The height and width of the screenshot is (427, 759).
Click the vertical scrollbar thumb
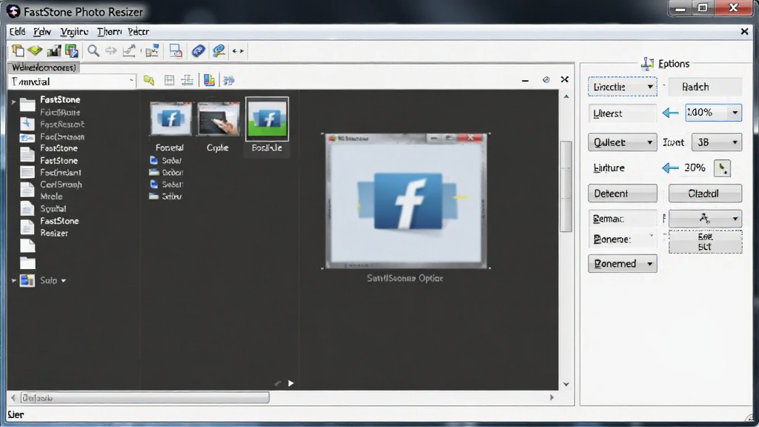[566, 186]
